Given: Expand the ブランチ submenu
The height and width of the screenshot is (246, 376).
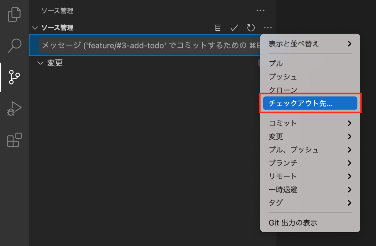Looking at the screenshot, I should point(282,163).
